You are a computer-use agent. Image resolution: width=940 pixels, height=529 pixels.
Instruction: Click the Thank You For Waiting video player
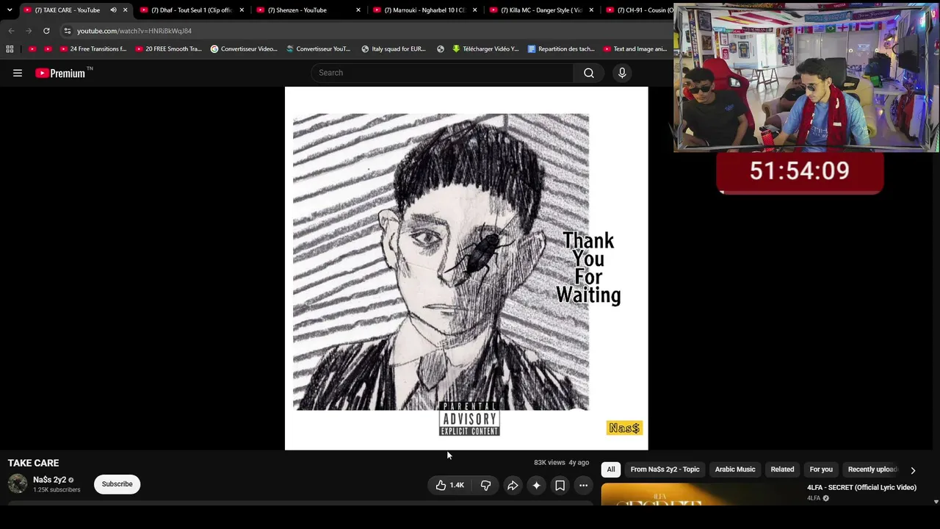point(466,268)
